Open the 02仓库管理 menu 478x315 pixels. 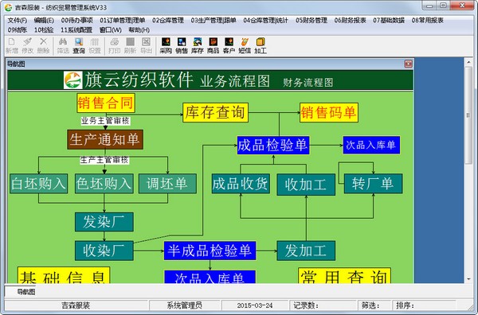[x=168, y=20]
